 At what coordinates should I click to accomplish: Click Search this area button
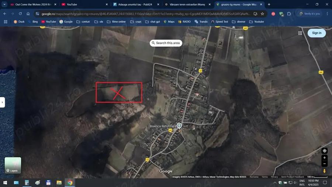click(x=166, y=43)
